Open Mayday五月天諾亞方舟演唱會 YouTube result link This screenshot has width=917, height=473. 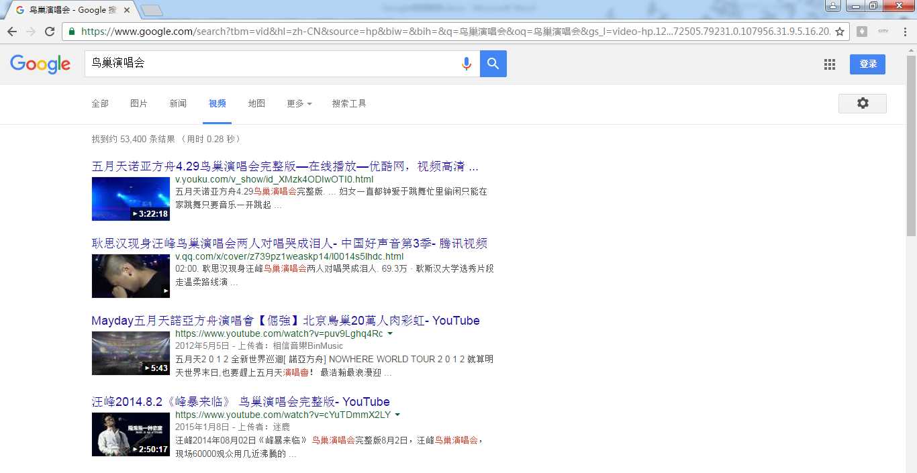285,321
